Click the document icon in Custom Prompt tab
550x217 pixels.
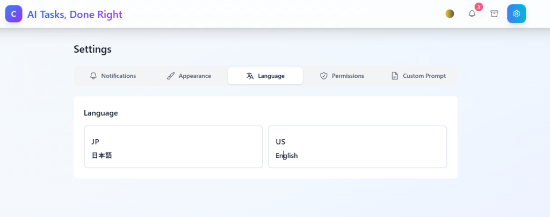click(395, 76)
